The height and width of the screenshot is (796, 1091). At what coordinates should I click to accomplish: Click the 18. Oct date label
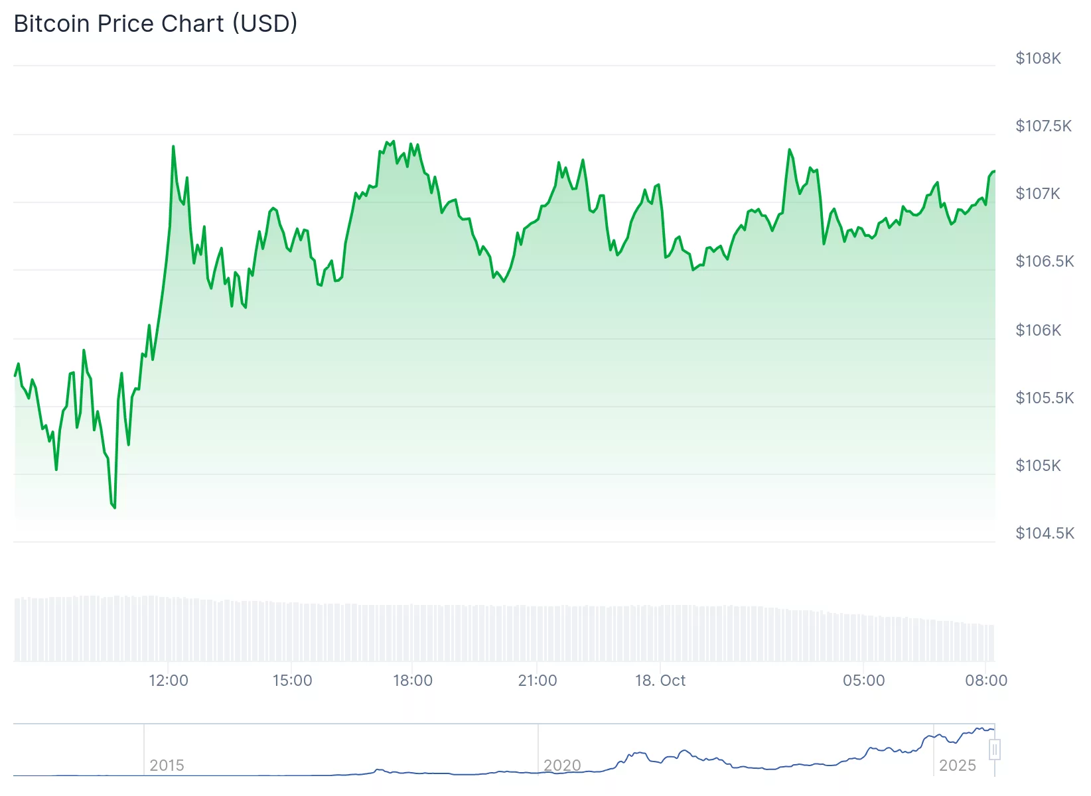660,681
